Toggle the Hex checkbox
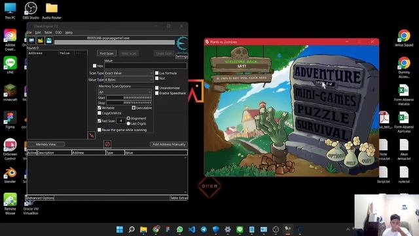 click(94, 66)
